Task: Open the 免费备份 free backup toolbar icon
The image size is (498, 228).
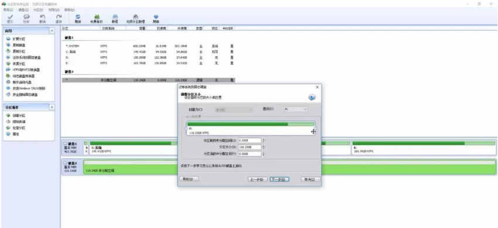Action: (x=97, y=18)
